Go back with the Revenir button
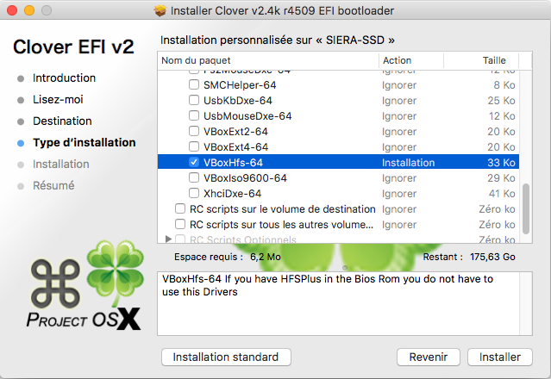 (429, 357)
